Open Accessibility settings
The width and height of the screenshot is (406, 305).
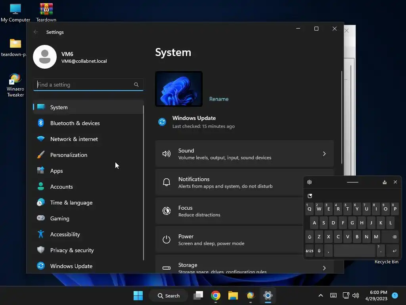[x=88, y=234]
